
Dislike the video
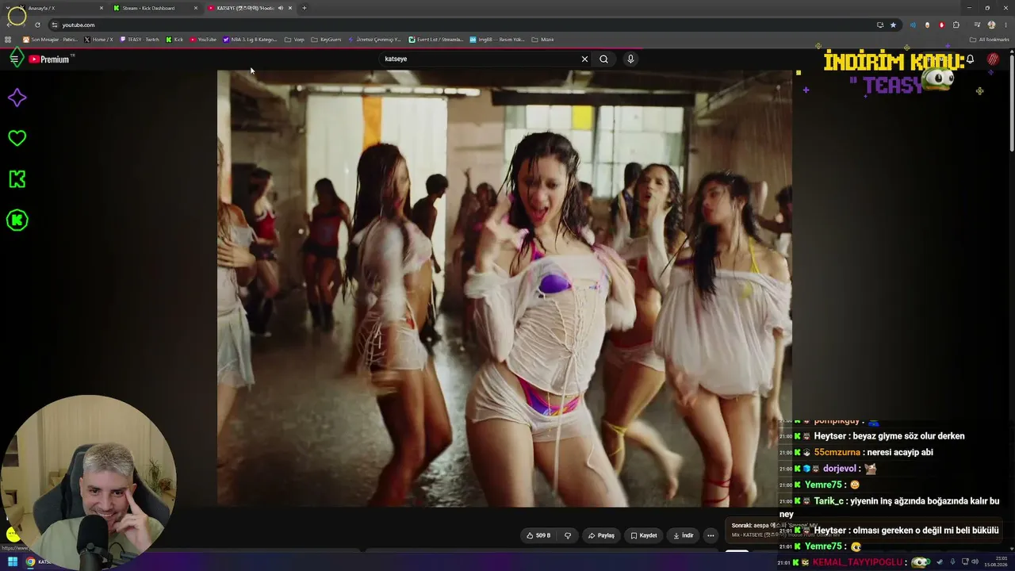[x=568, y=535]
